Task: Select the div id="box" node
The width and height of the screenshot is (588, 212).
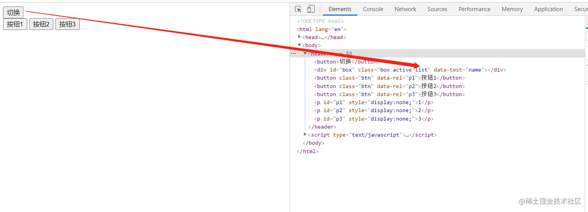Action: tap(410, 70)
